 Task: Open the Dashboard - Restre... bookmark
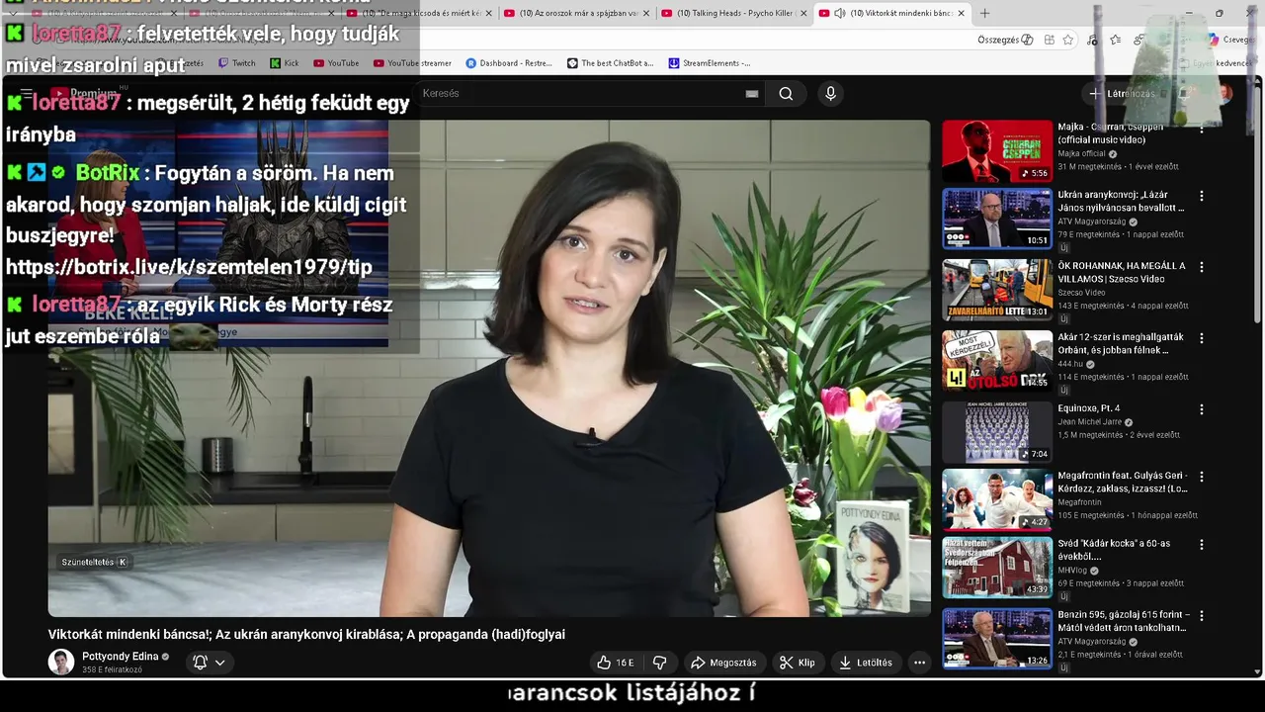pos(508,63)
